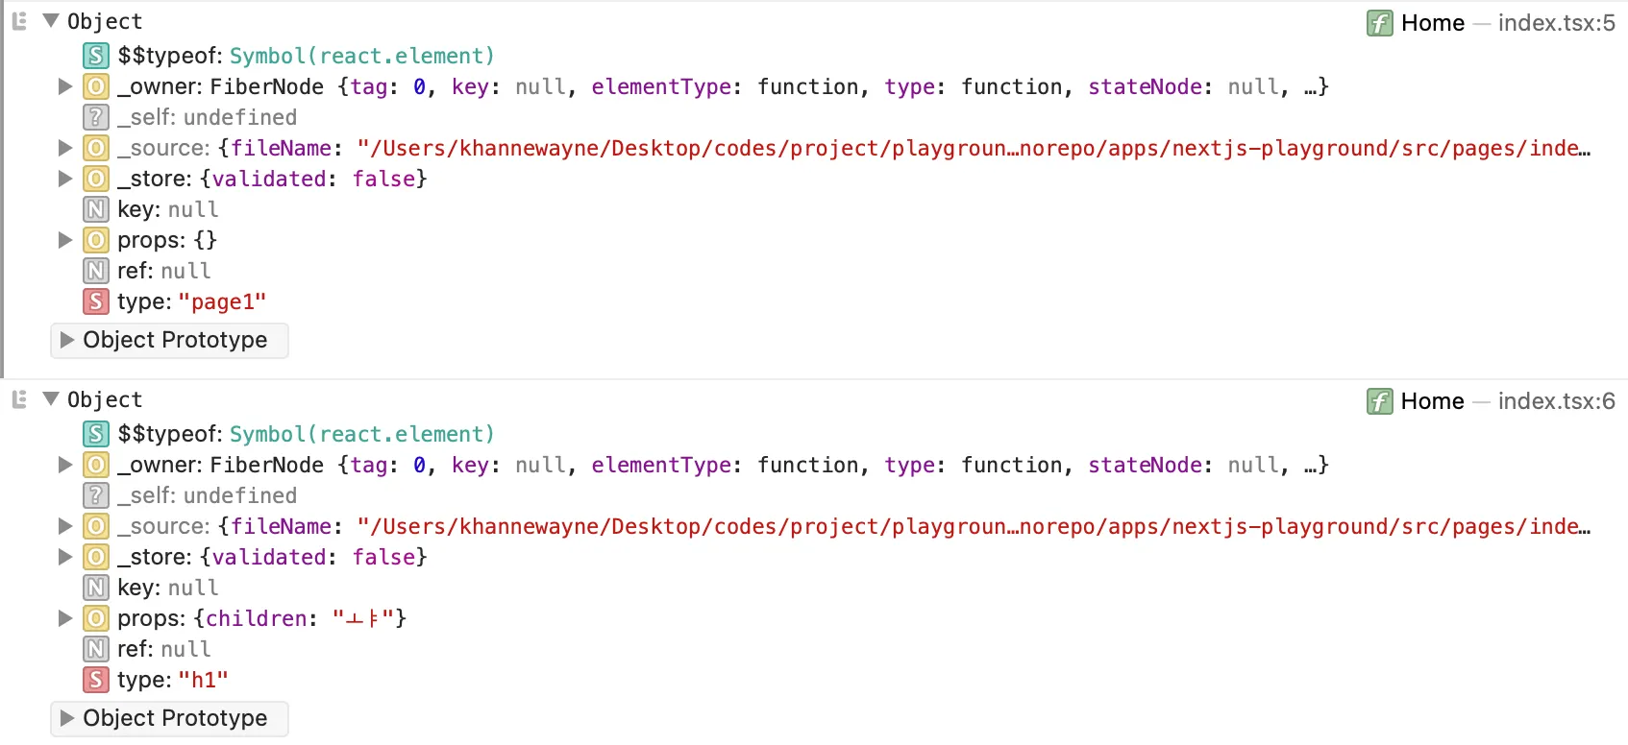1628x745 pixels.
Task: Open source location index.tsx:5
Action: coord(1557,23)
